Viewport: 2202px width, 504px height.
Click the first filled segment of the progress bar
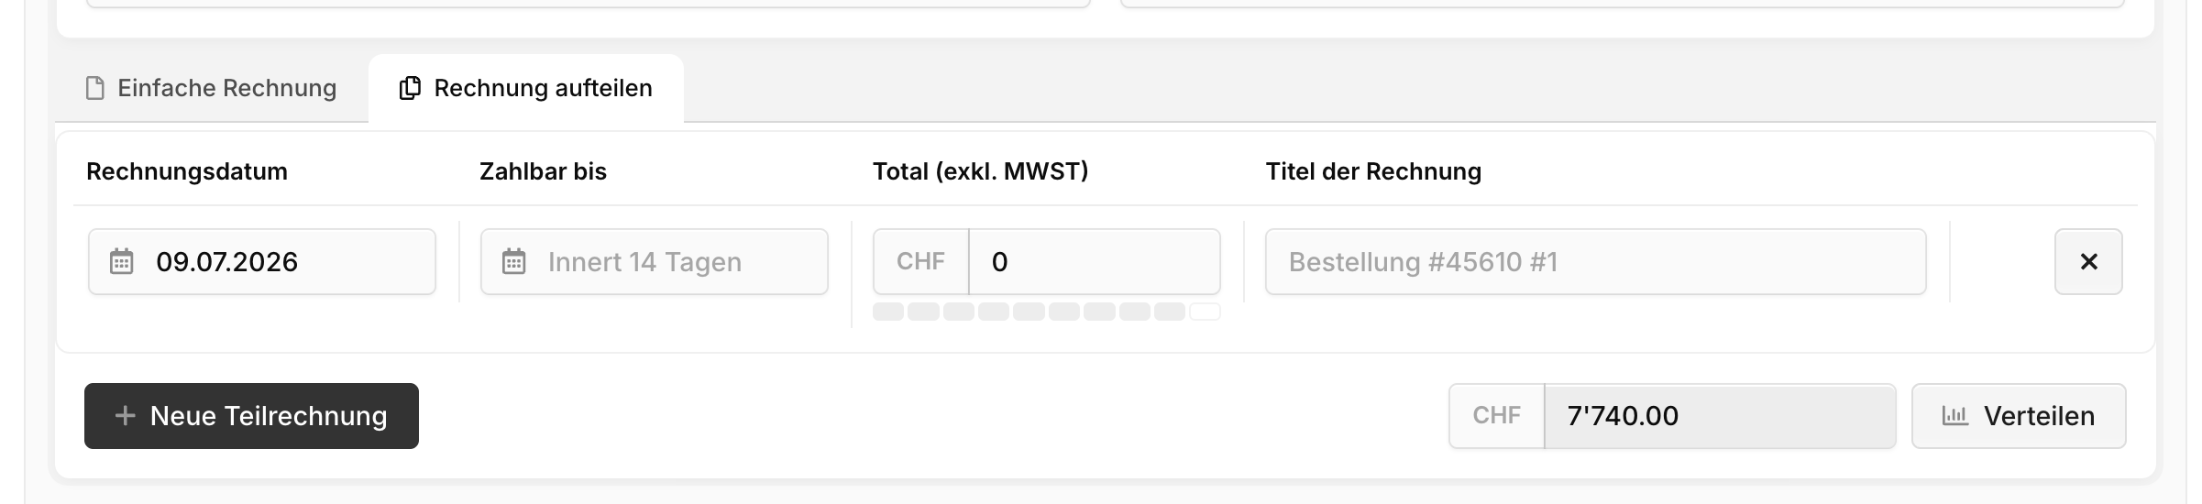point(888,312)
